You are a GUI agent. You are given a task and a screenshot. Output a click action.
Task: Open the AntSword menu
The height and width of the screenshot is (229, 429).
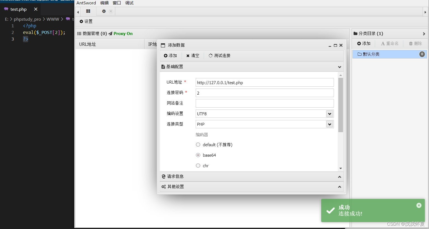[86, 3]
